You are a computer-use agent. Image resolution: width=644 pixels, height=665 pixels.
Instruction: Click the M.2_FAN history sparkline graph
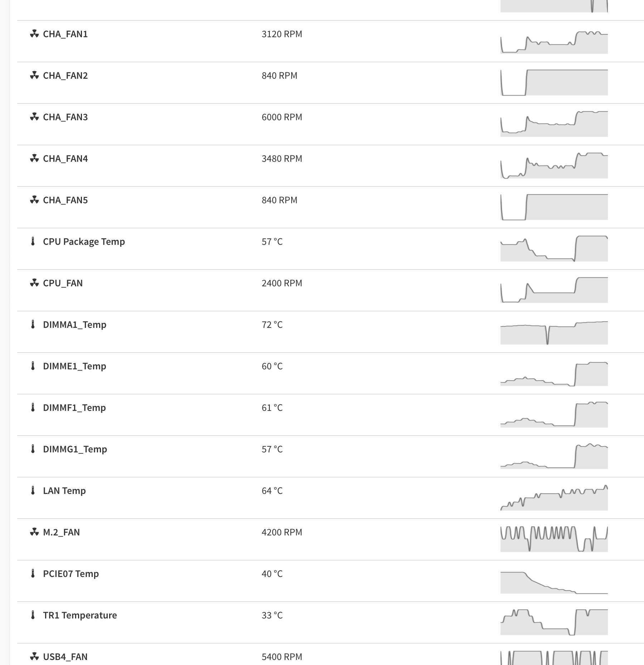tap(554, 539)
